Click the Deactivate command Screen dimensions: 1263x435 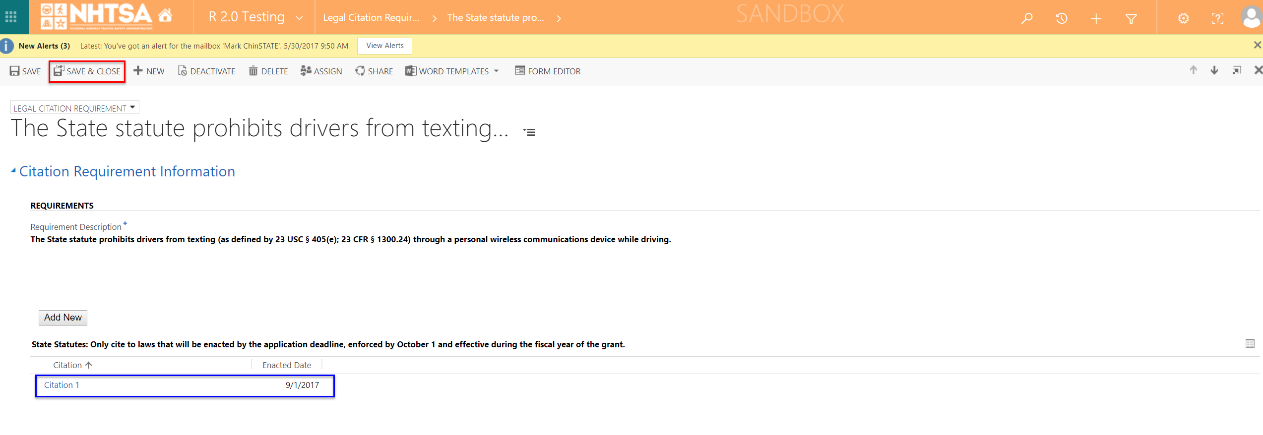pyautogui.click(x=207, y=71)
